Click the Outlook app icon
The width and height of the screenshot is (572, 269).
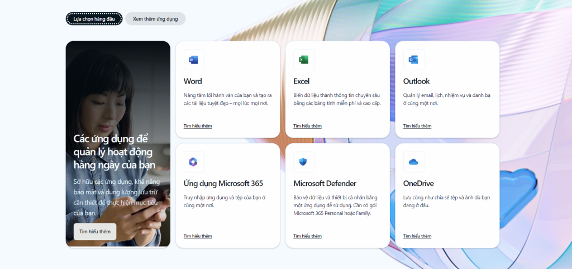pos(414,60)
